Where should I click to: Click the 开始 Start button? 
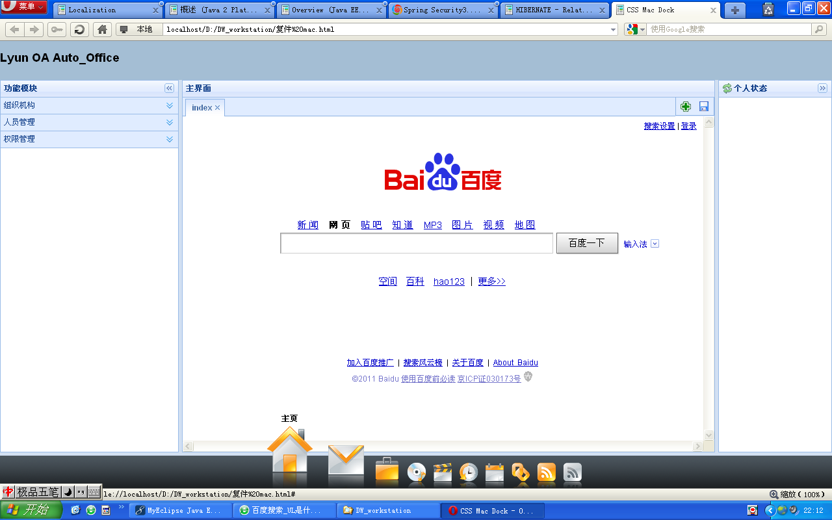point(31,510)
